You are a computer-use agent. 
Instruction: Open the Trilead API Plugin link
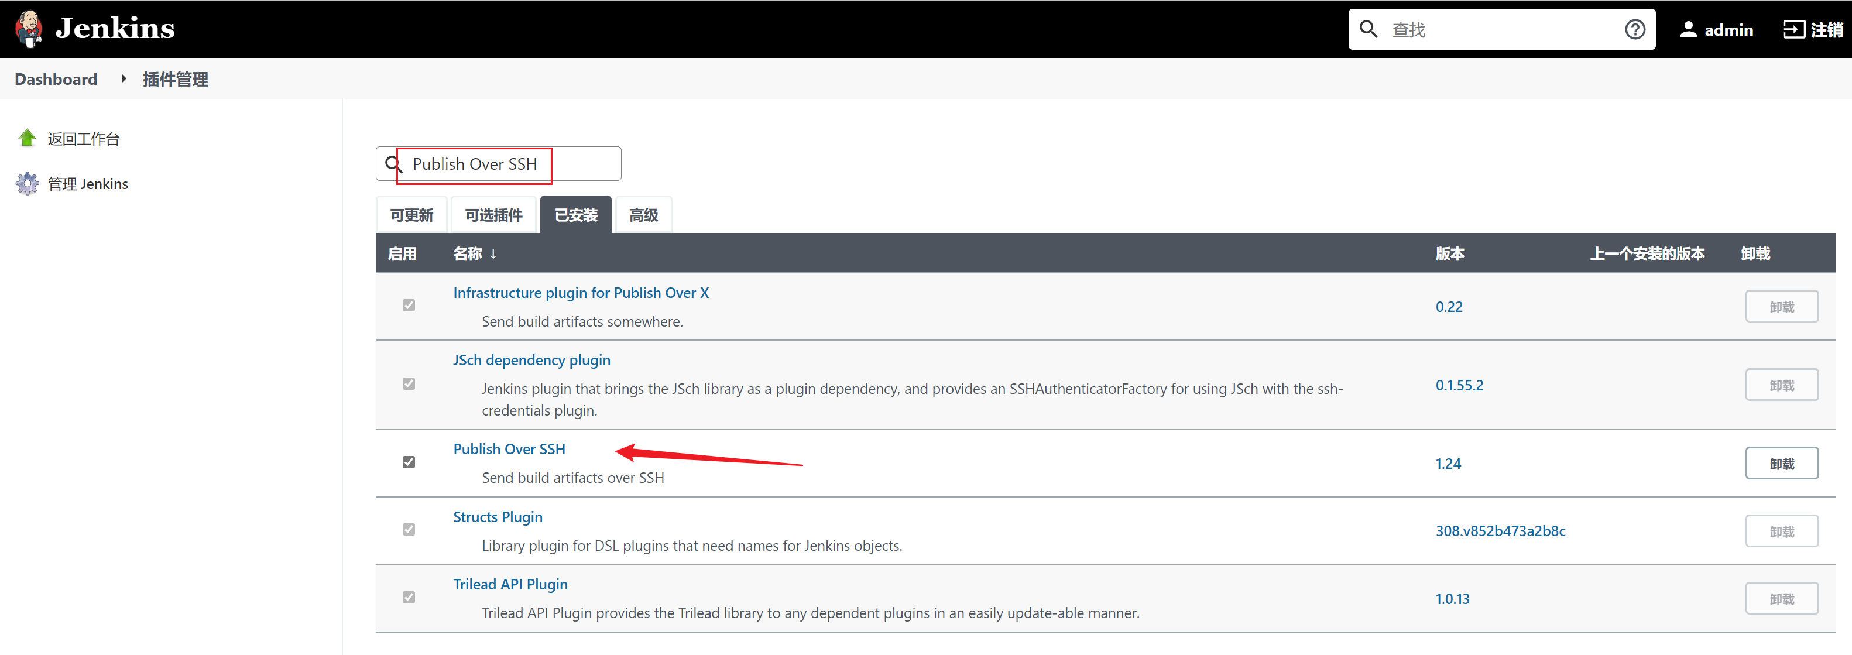click(x=510, y=585)
